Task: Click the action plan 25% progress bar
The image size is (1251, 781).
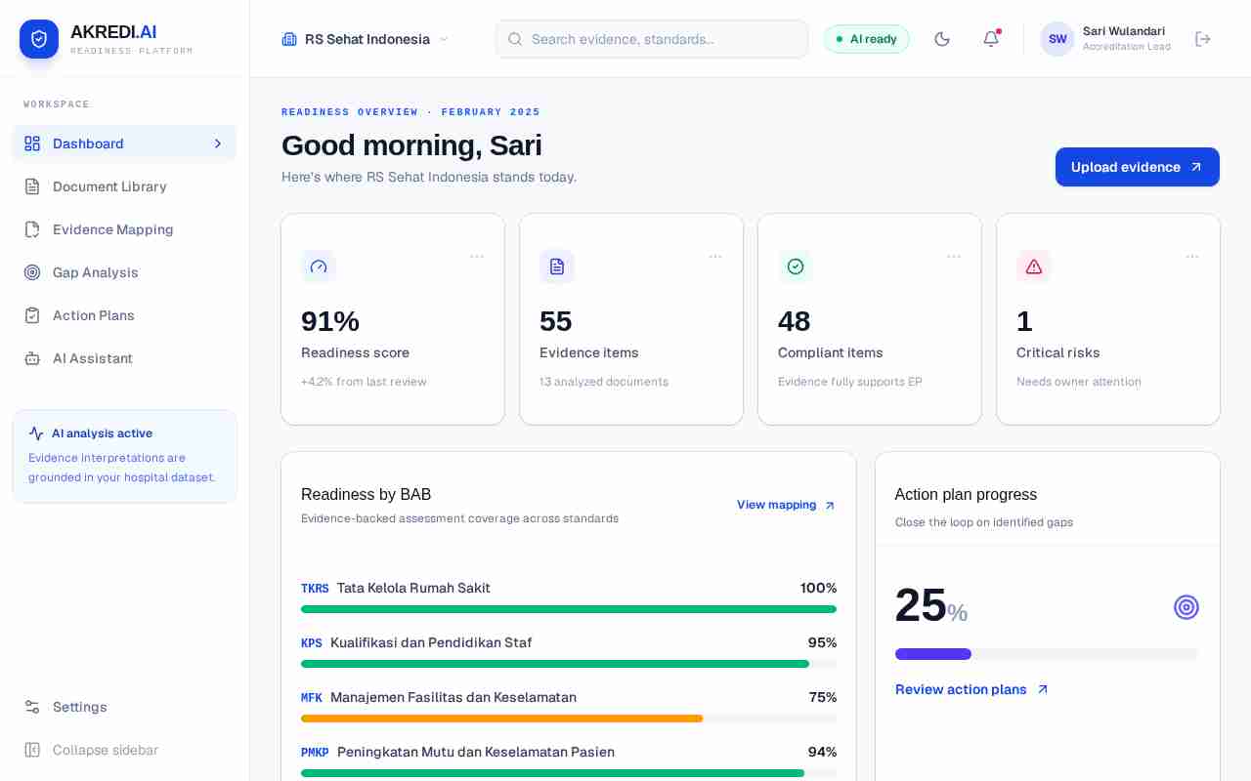Action: (1047, 654)
